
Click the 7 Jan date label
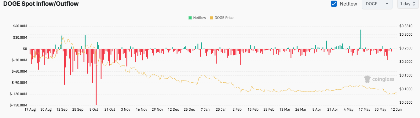click(x=205, y=109)
